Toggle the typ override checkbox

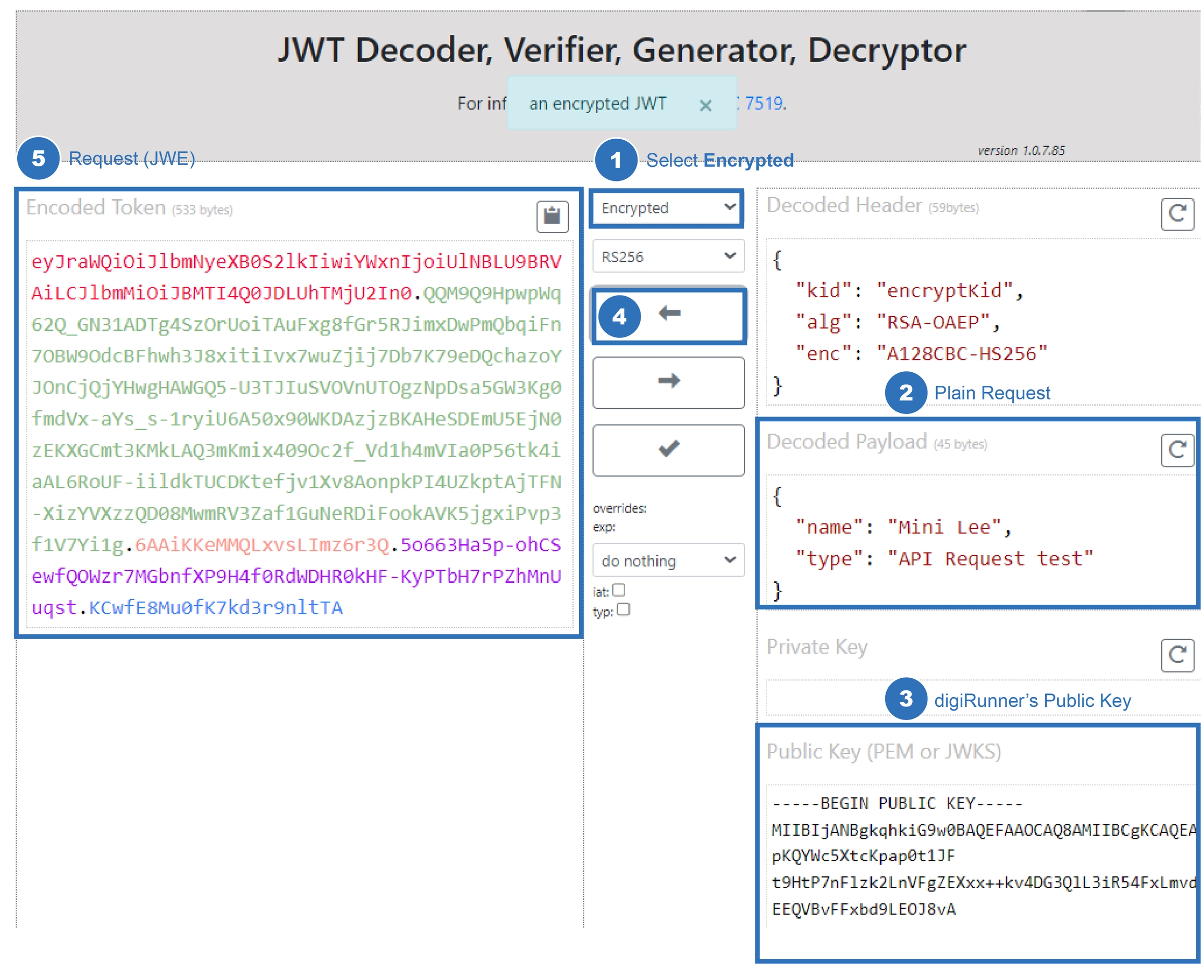[x=623, y=609]
